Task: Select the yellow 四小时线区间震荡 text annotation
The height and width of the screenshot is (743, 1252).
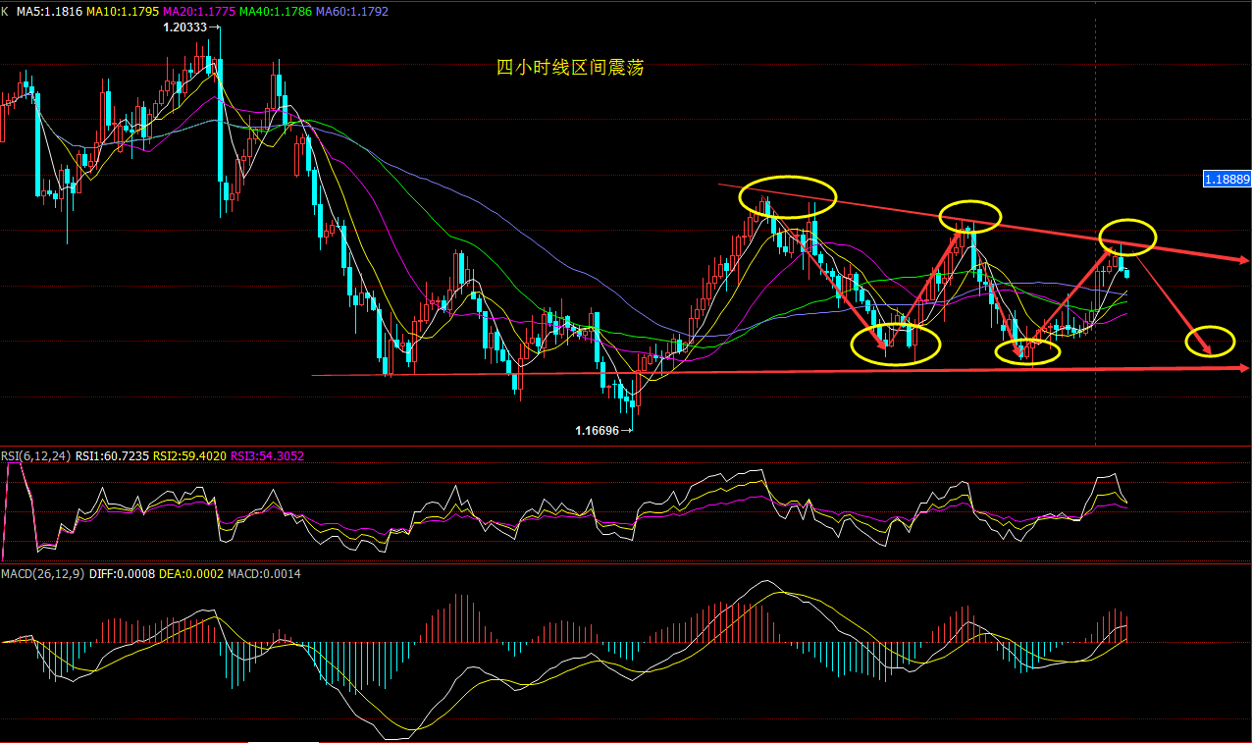Action: coord(570,68)
